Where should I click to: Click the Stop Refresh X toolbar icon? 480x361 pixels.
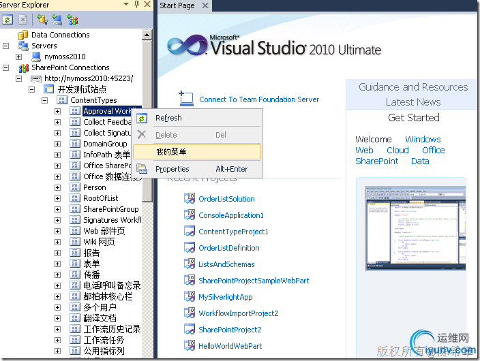point(22,20)
